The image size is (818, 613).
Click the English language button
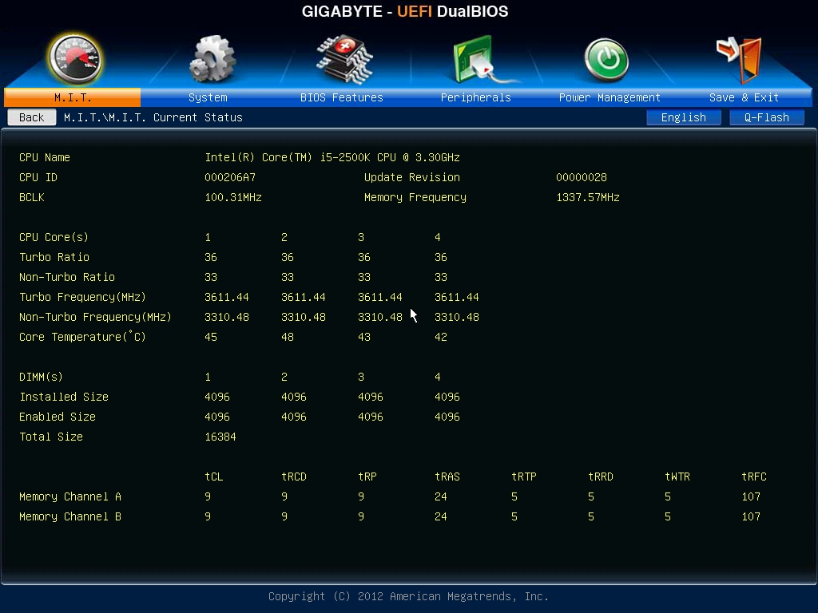(684, 117)
